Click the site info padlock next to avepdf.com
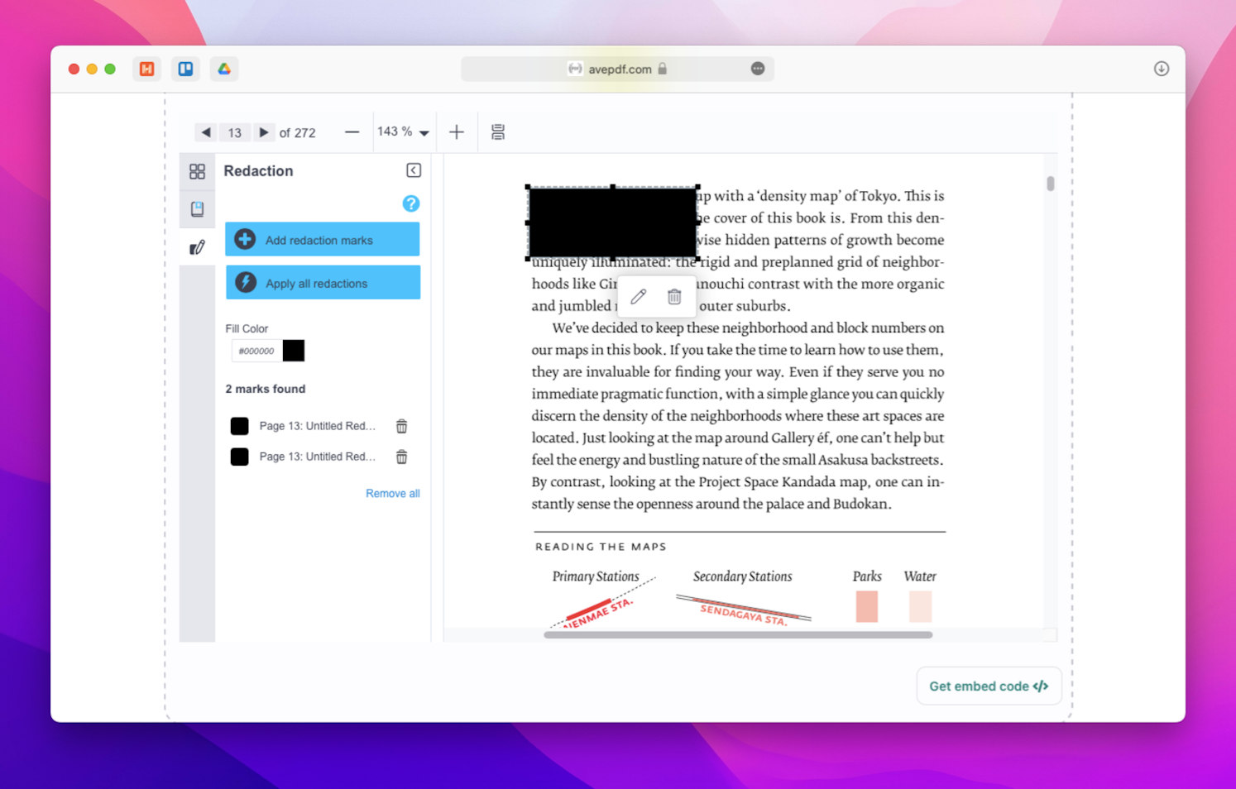 coord(663,69)
